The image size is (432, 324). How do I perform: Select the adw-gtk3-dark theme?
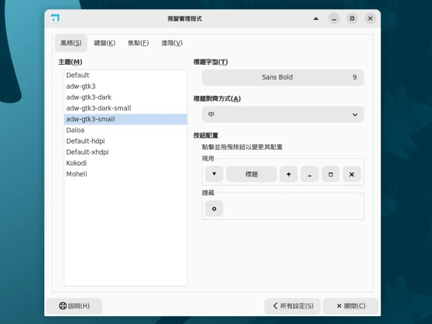(89, 97)
